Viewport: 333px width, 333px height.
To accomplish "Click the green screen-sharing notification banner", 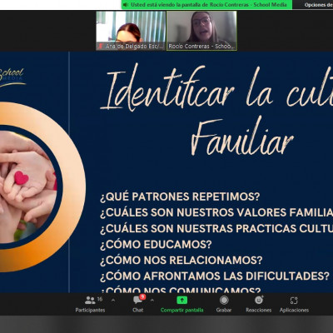I will pos(206,5).
